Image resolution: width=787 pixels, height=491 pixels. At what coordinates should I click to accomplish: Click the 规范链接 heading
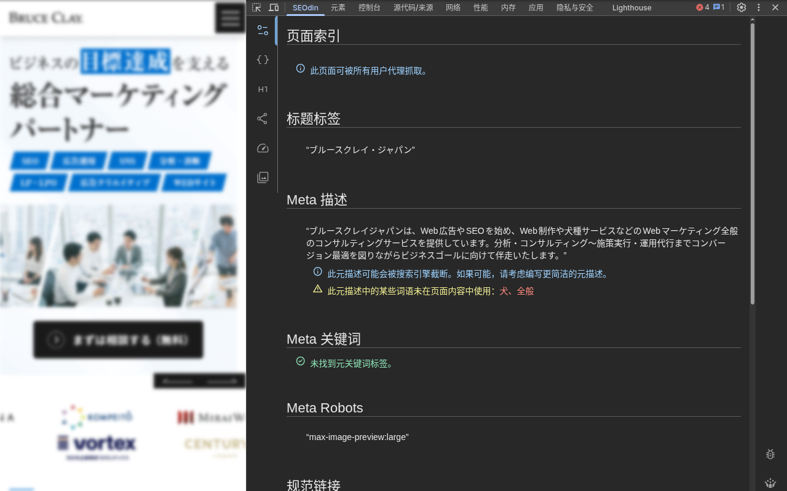click(314, 485)
